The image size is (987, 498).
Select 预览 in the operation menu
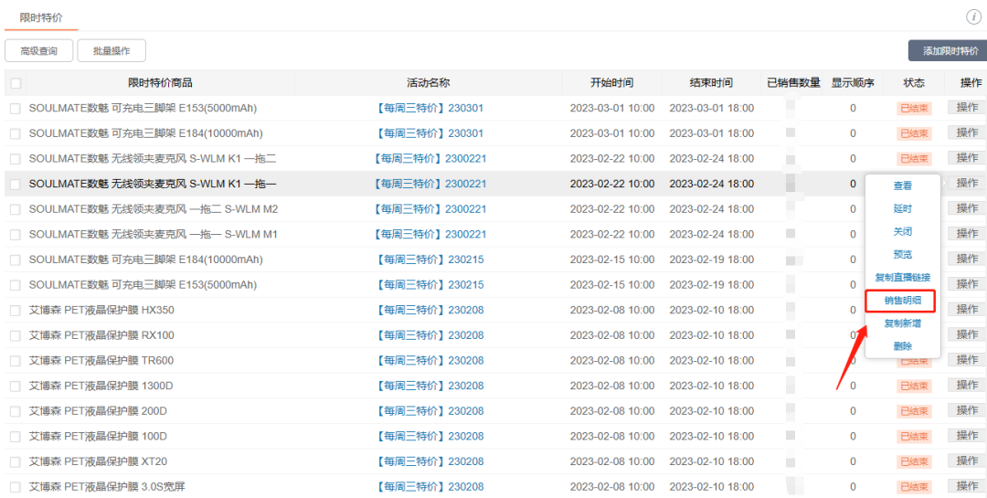click(903, 255)
